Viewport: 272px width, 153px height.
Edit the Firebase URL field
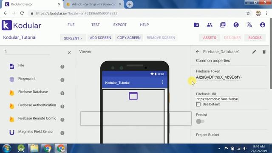click(217, 99)
